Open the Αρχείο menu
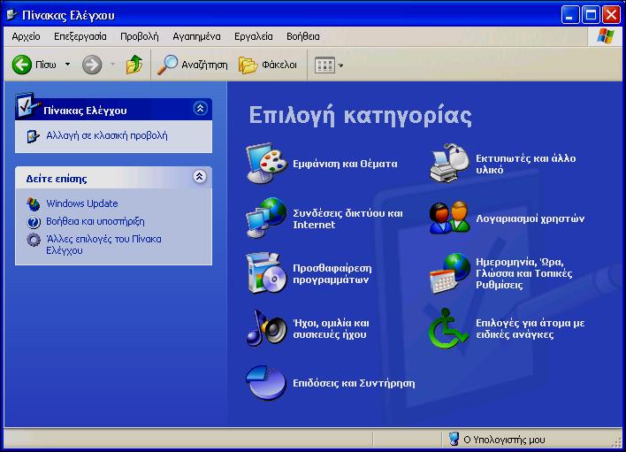Screen dimensions: 626x452 pyautogui.click(x=26, y=37)
